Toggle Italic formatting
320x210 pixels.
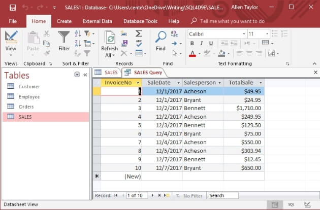point(202,44)
